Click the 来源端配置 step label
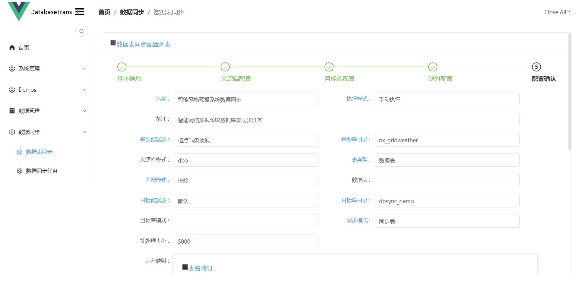 (236, 79)
